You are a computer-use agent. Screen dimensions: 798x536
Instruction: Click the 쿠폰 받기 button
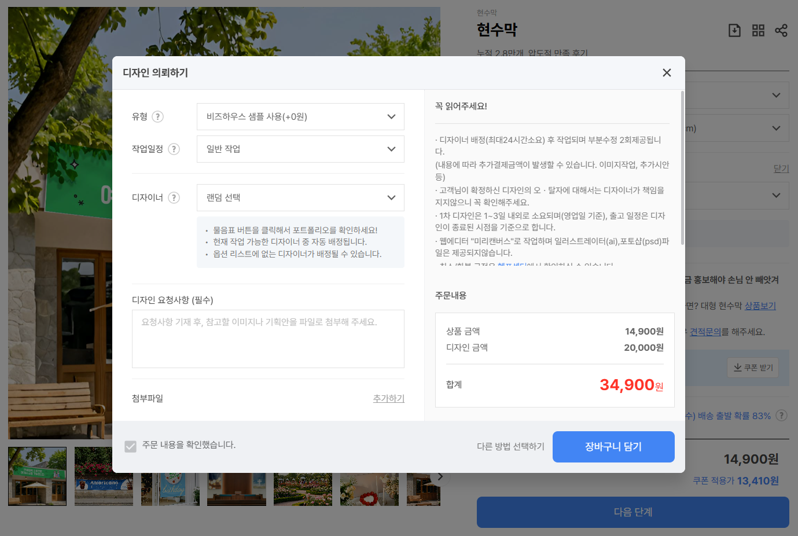coord(753,368)
